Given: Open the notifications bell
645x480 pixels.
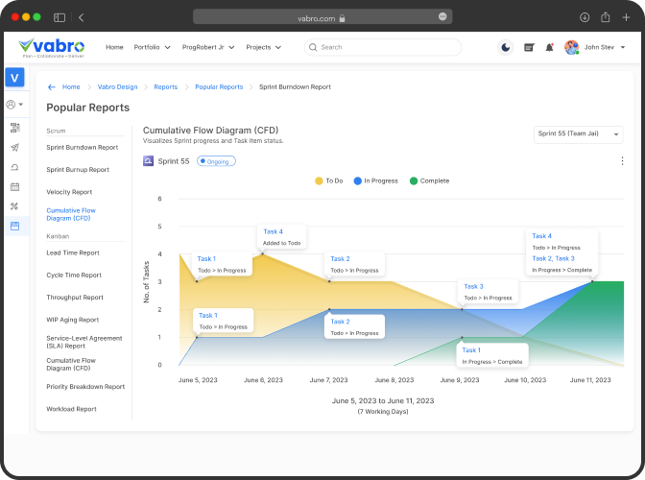Looking at the screenshot, I should point(549,47).
